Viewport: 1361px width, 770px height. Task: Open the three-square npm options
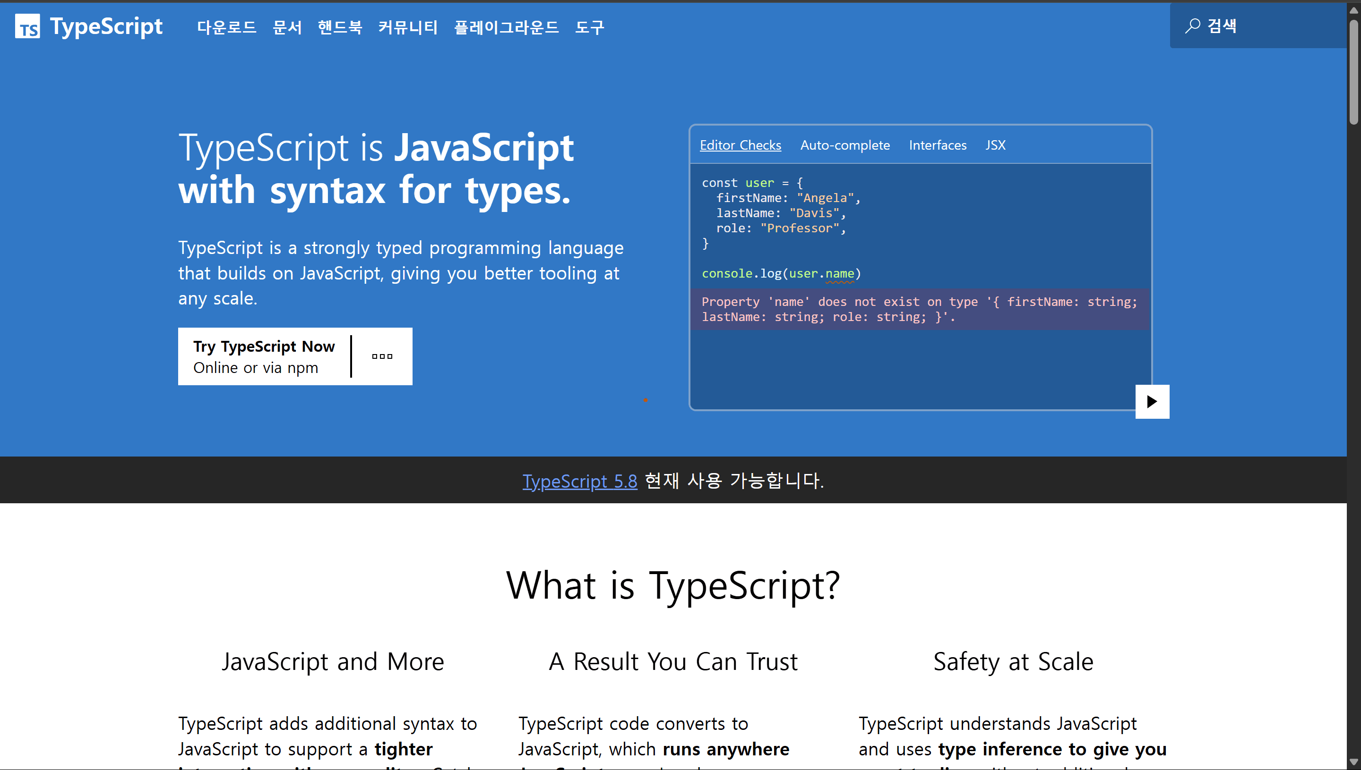click(382, 356)
